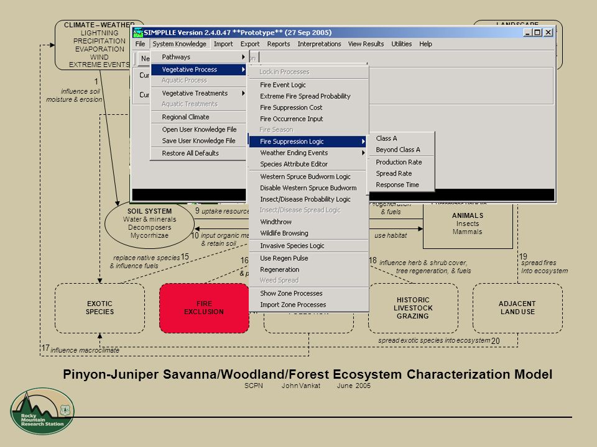Select Regional Climate menu entry
The height and width of the screenshot is (447, 597).
click(x=198, y=117)
